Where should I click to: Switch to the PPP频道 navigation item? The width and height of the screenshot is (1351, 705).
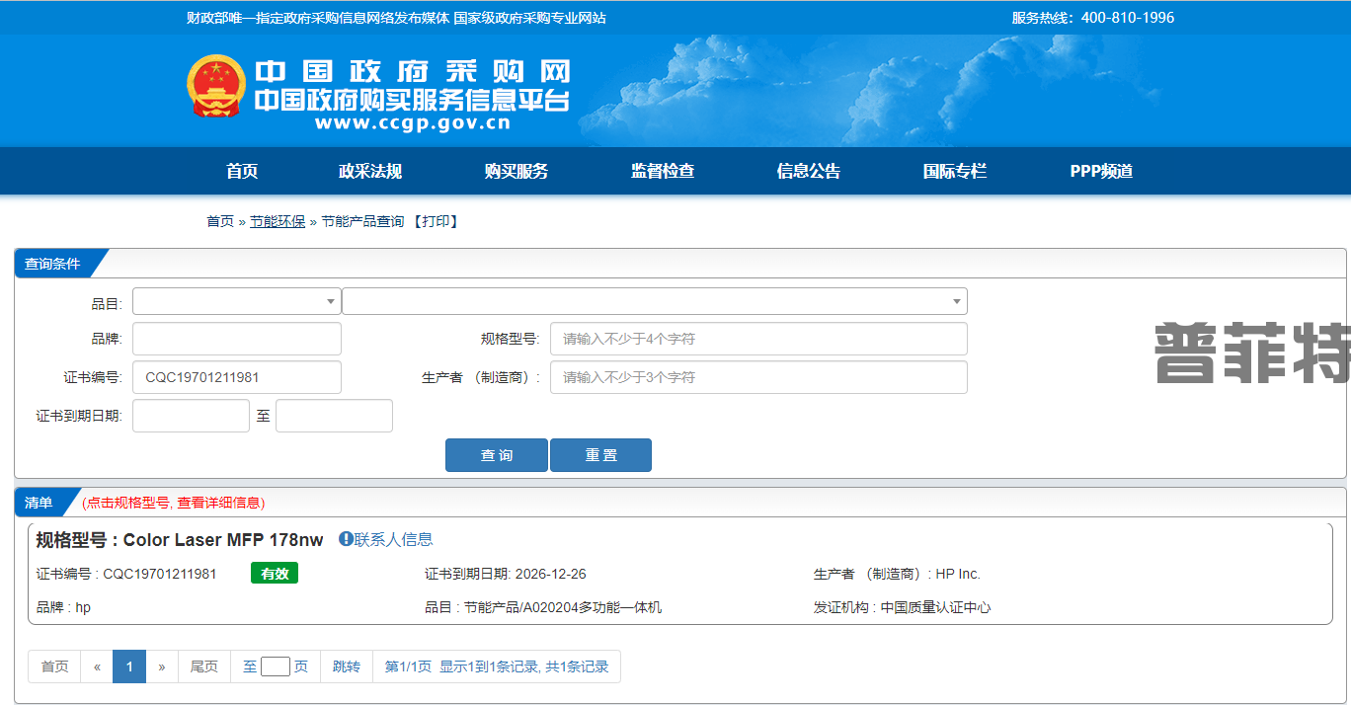1101,171
